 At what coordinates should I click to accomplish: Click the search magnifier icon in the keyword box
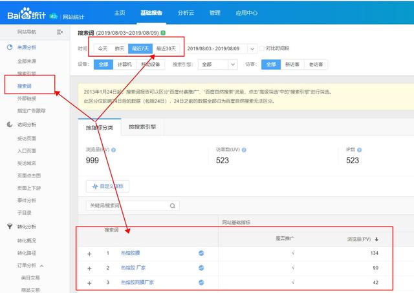[173, 206]
